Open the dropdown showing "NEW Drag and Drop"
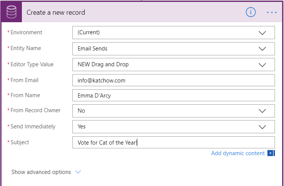This screenshot has height=186, width=284. click(x=166, y=65)
